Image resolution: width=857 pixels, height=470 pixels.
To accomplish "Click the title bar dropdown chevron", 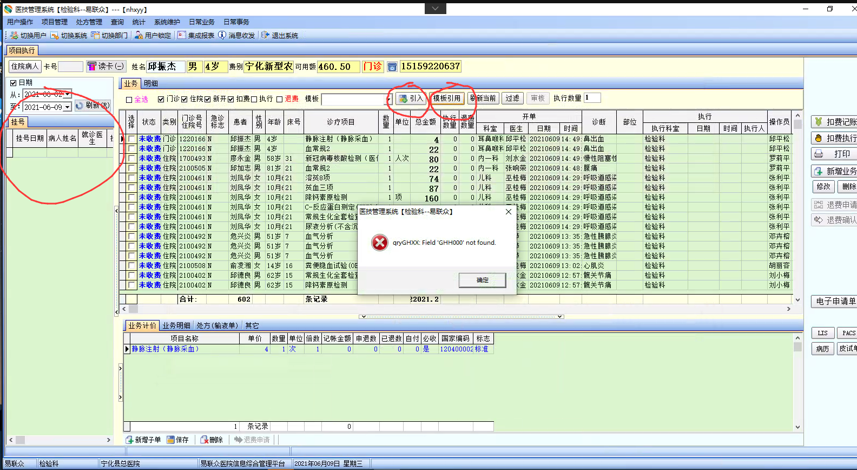I will tap(435, 8).
